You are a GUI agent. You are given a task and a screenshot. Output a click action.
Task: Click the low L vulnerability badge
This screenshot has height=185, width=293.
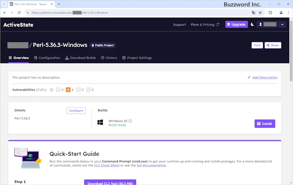coord(88,90)
